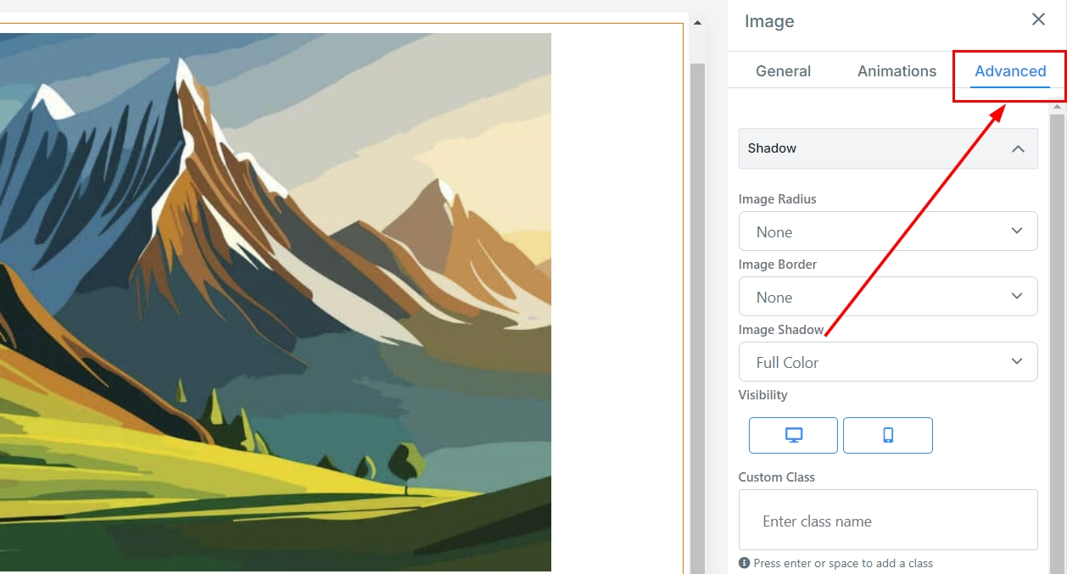The height and width of the screenshot is (574, 1067).
Task: Collapse the Shadow section chevron
Action: point(1018,149)
